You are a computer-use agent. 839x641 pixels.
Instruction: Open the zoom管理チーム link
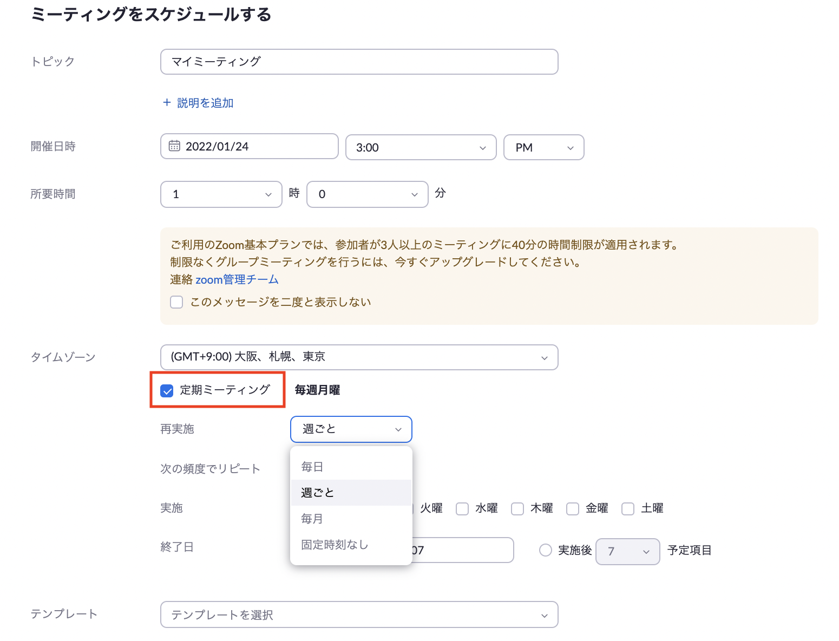coord(237,280)
